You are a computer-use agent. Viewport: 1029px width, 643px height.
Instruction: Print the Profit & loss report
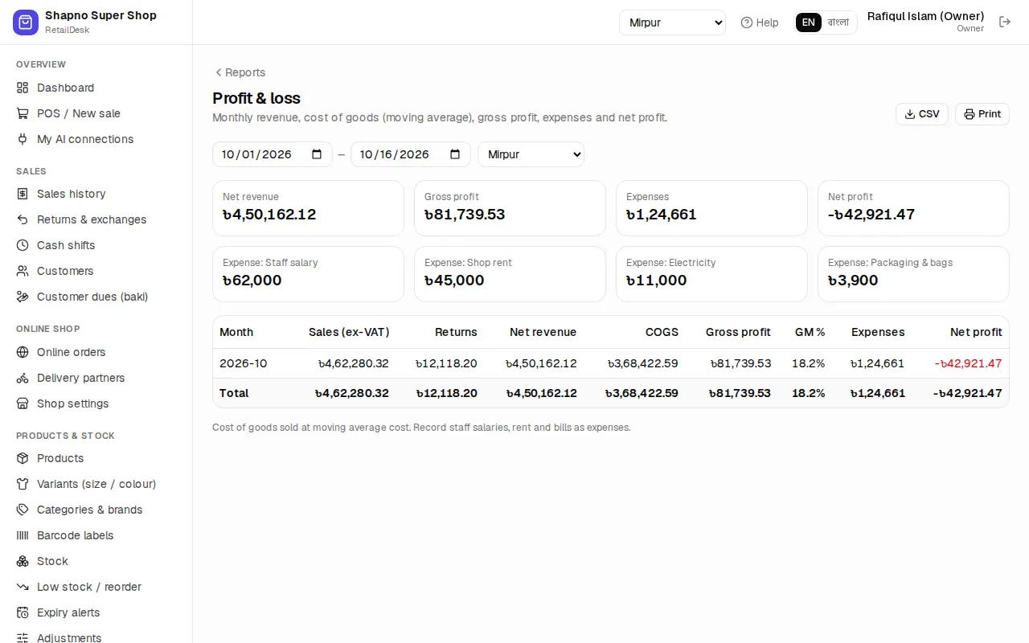[982, 114]
